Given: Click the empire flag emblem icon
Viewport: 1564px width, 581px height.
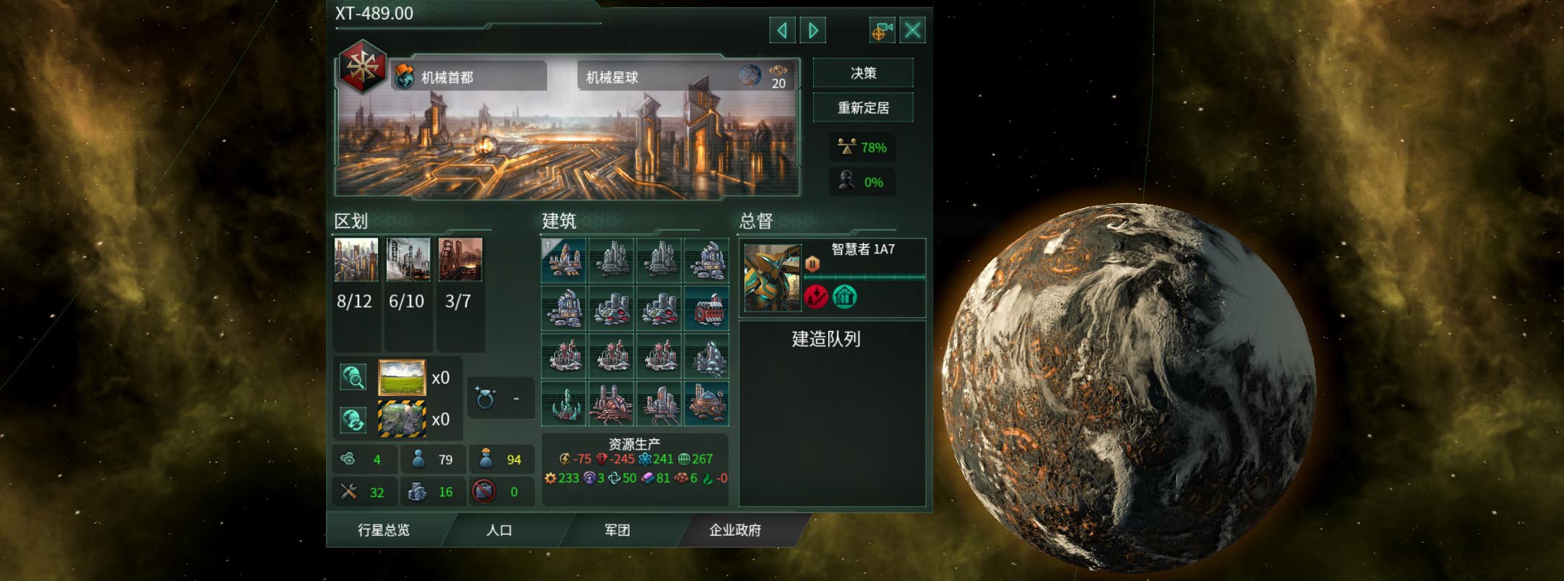Looking at the screenshot, I should tap(364, 67).
